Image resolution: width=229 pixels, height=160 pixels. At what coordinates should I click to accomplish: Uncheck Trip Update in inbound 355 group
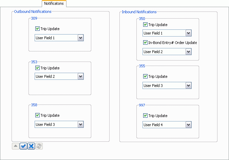tap(145, 76)
